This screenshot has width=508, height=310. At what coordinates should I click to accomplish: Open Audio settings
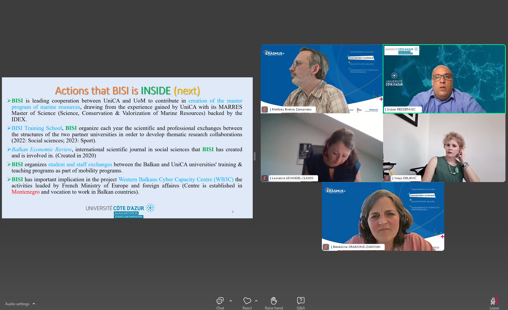coord(17,304)
